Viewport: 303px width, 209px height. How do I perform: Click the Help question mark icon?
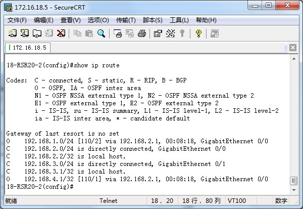tap(198, 34)
